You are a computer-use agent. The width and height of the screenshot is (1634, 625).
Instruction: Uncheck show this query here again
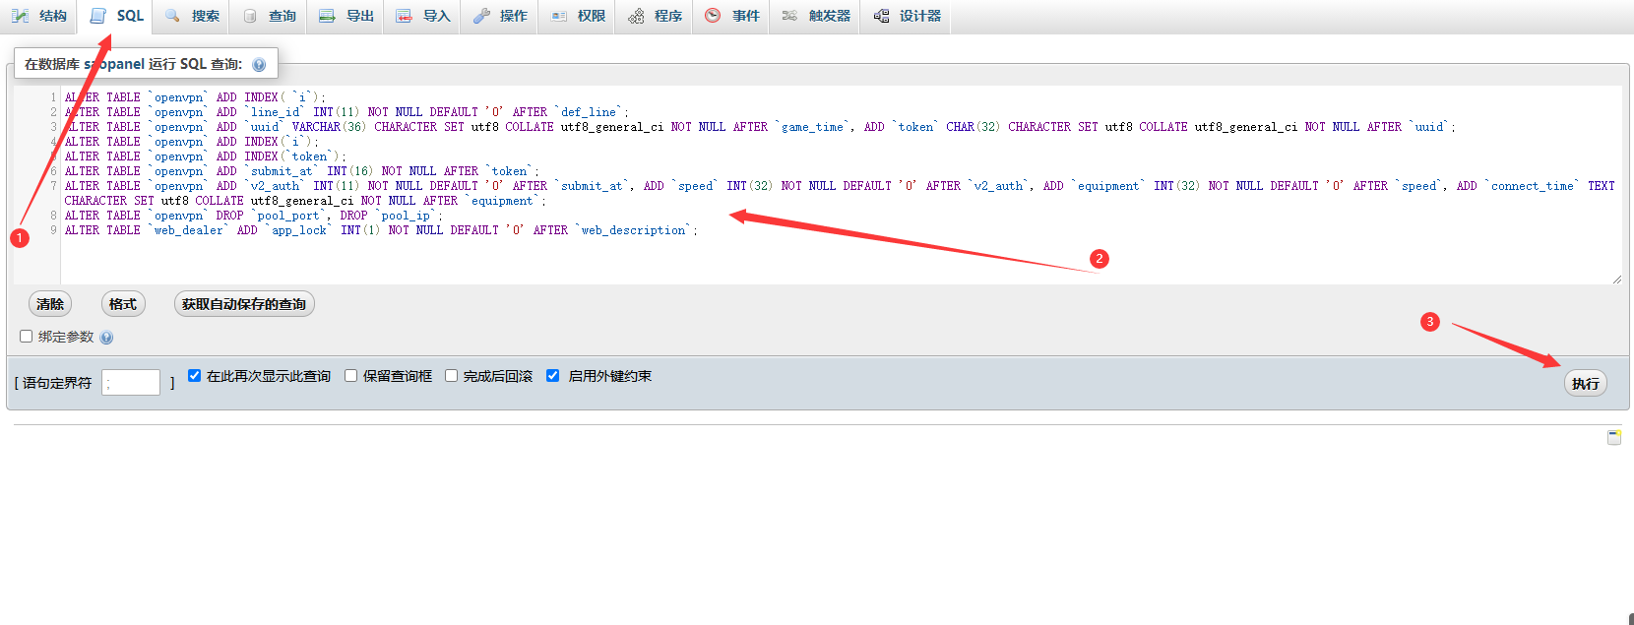coord(195,376)
